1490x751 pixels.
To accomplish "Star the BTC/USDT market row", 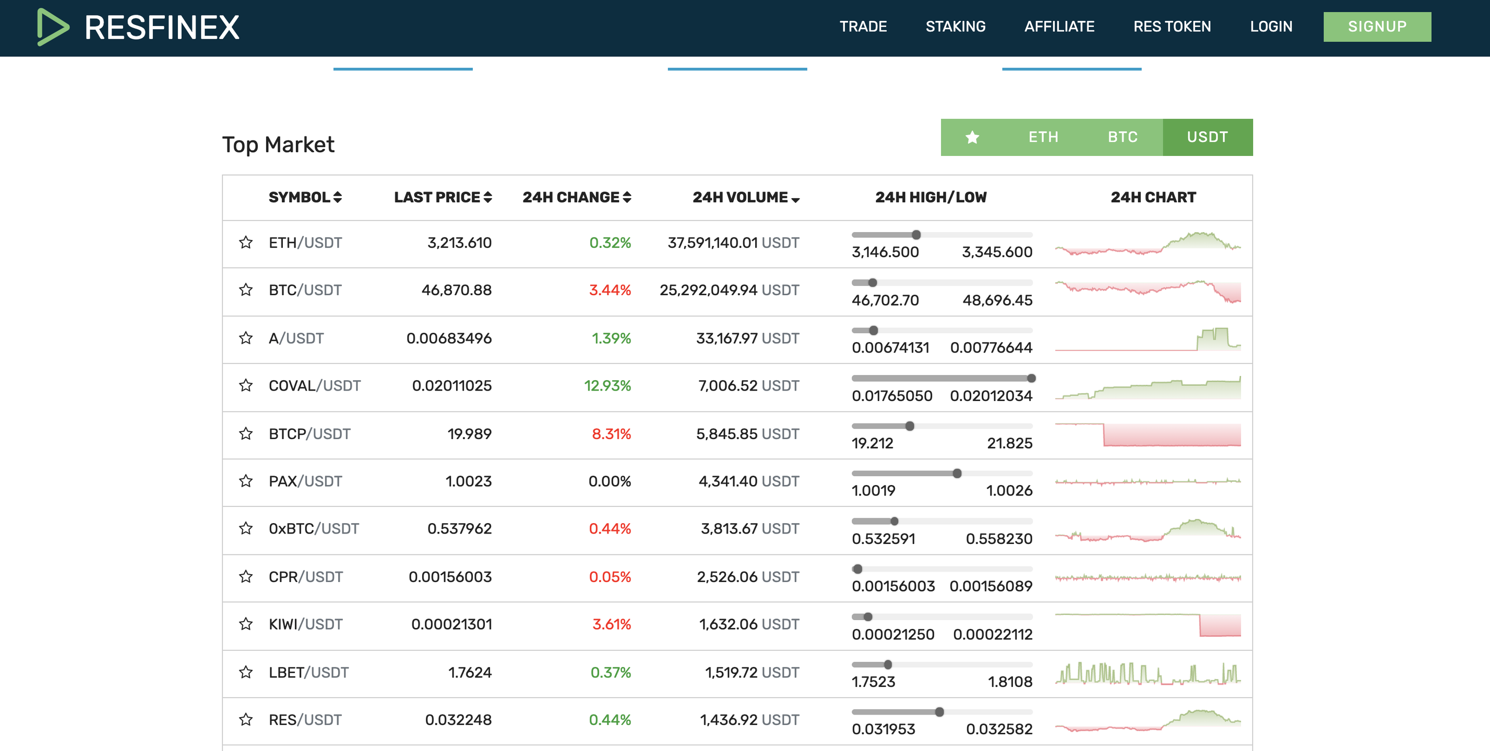I will pos(246,289).
